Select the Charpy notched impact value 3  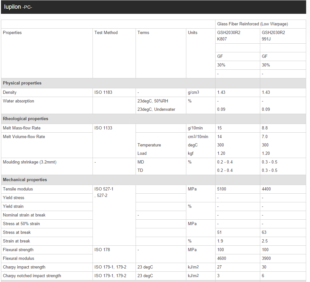tap(218, 276)
